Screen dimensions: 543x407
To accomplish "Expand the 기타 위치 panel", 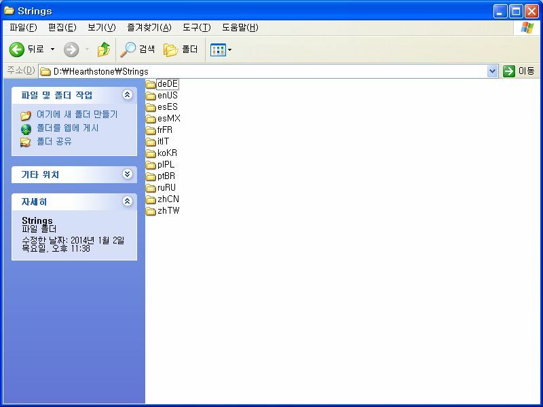I will pos(127,174).
